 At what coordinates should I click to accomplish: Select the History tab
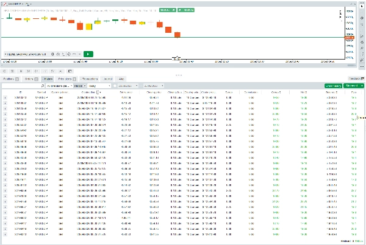pyautogui.click(x=48, y=79)
